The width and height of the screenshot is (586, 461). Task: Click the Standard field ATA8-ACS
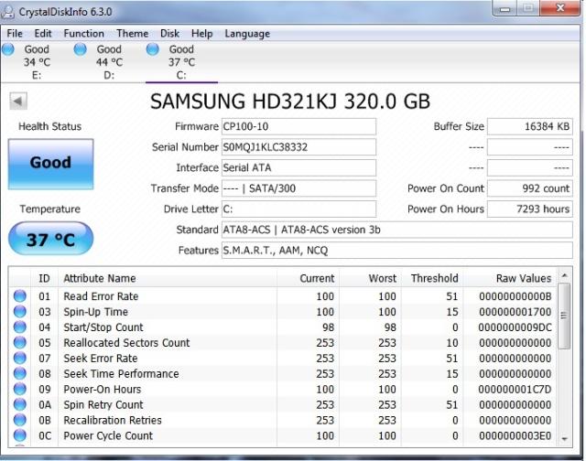click(x=396, y=230)
